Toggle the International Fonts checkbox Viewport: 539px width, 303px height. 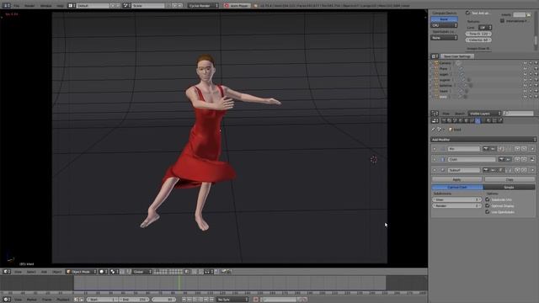pyautogui.click(x=502, y=21)
